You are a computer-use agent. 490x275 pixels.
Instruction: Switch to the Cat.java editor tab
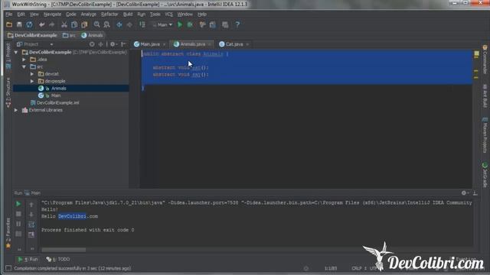click(x=234, y=44)
